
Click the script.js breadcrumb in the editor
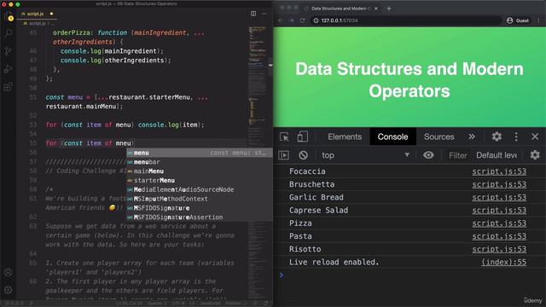37,23
